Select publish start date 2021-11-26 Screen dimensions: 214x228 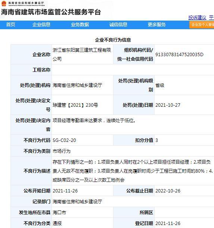[65, 191]
